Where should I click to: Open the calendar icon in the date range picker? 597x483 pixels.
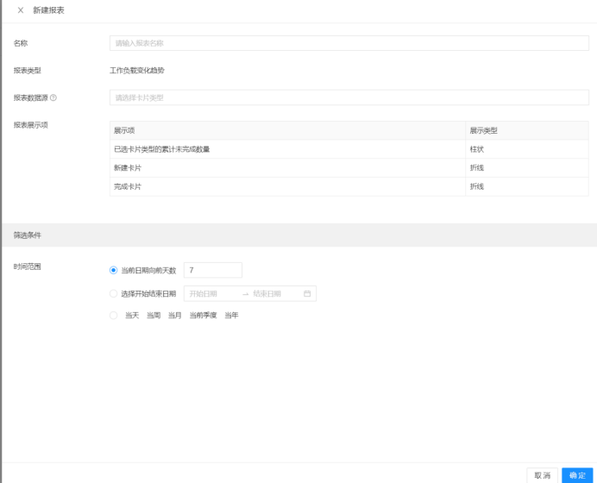[307, 294]
